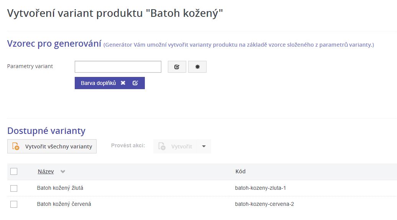
Task: Click the sort chevron next to Název
Action: tap(63, 172)
